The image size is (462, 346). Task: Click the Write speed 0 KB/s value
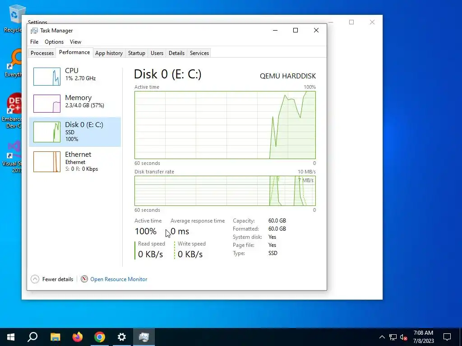190,254
